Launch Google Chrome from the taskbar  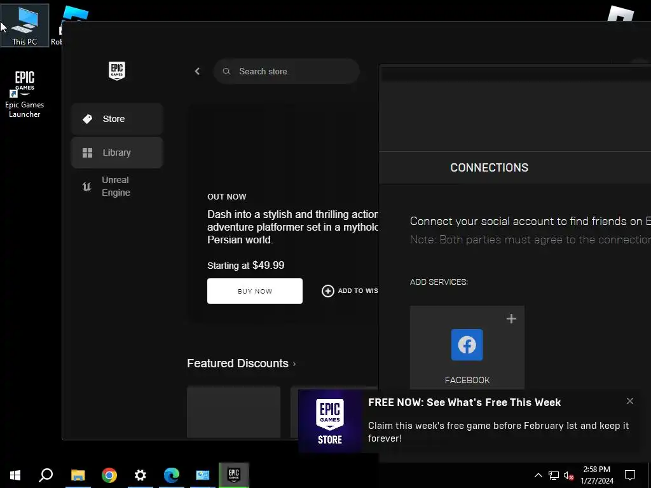tap(109, 475)
